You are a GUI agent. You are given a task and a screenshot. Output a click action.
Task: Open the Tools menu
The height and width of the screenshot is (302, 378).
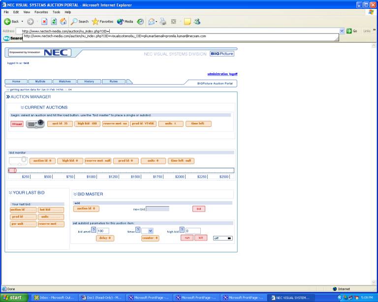point(56,12)
